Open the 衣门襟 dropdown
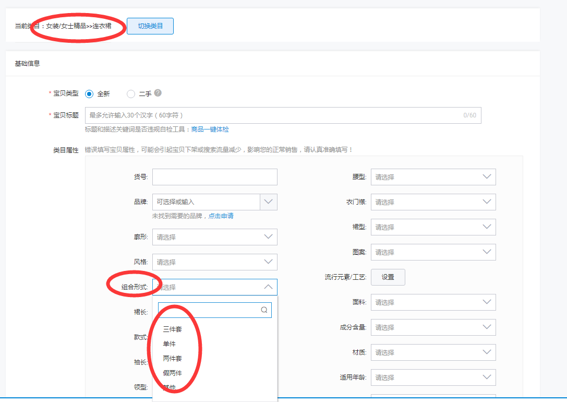 click(433, 202)
